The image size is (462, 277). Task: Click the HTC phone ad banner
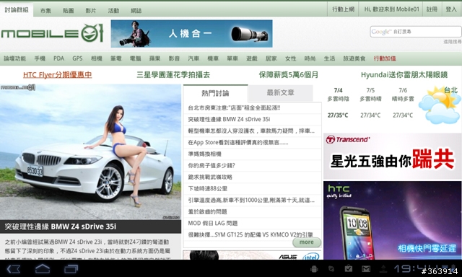(393, 220)
